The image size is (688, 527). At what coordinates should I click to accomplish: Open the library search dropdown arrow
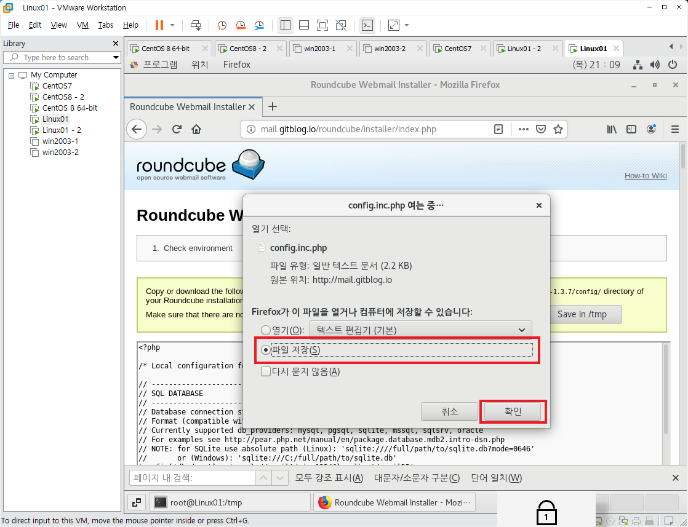point(116,57)
